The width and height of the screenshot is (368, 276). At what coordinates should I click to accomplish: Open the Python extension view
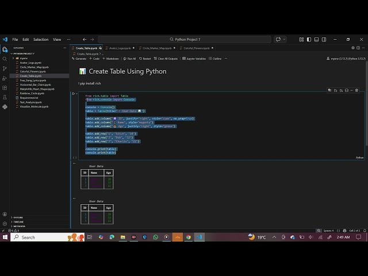[x=5, y=107]
